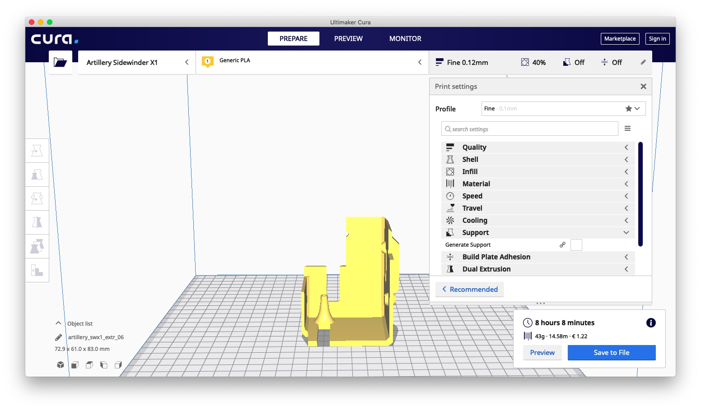701x410 pixels.
Task: Open the Marketplace
Action: coord(620,39)
